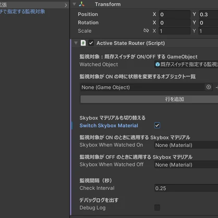Click the Transform component icon
This screenshot has width=218, height=218.
tap(82, 4)
